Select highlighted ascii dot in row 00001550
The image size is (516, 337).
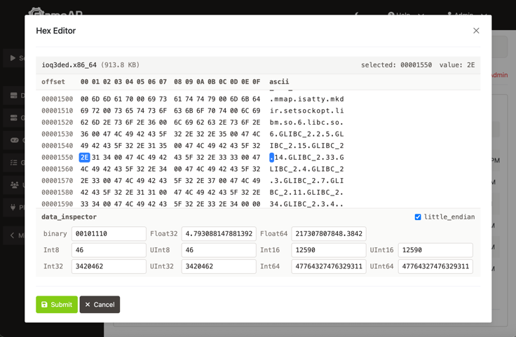(271, 158)
